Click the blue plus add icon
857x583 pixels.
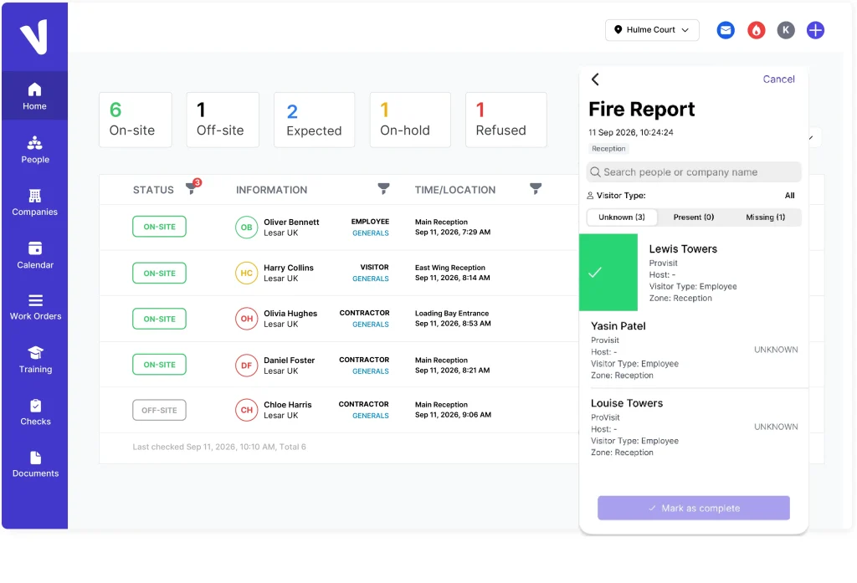pos(815,30)
